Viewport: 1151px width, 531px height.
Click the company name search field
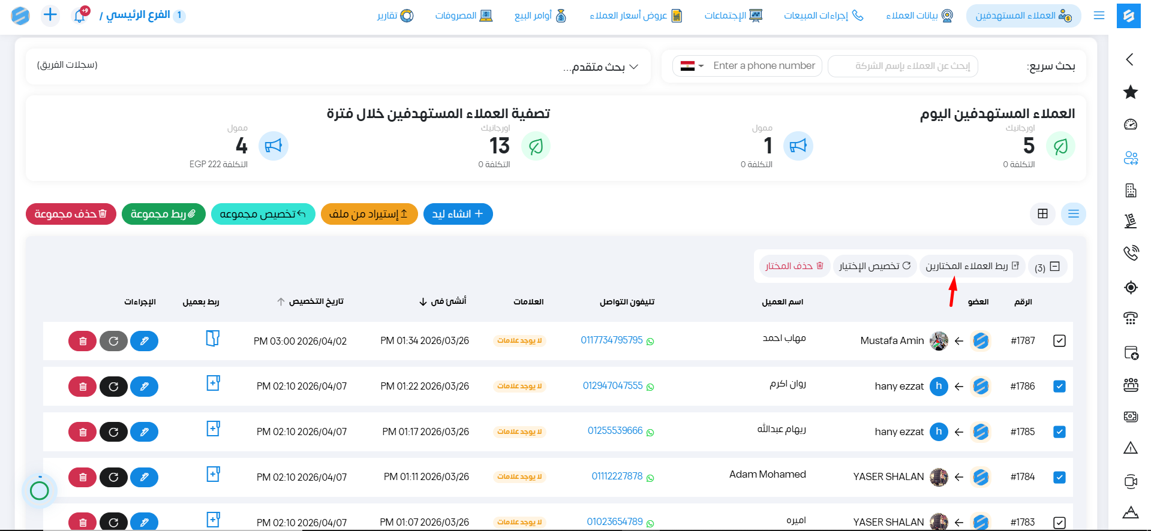pos(903,66)
